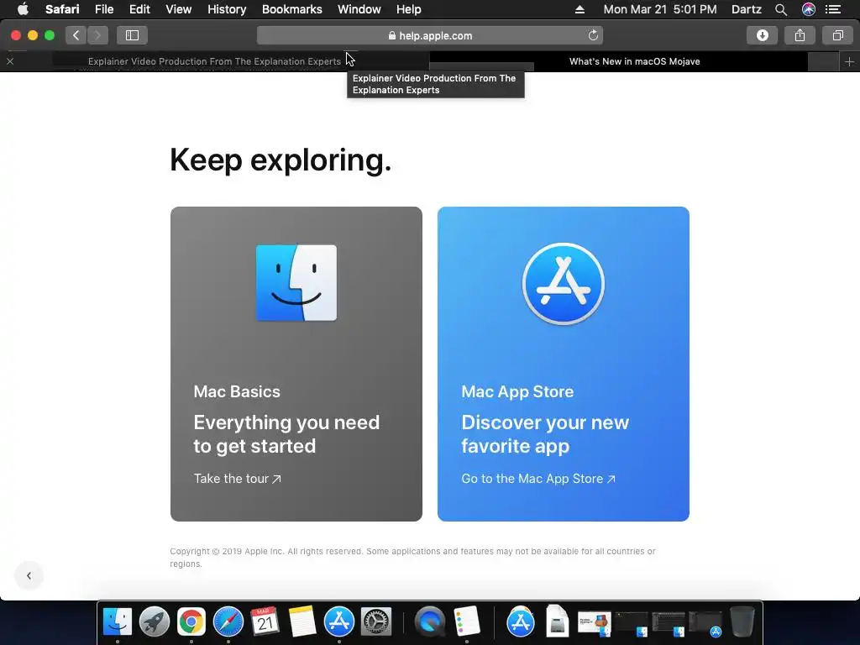
Task: Open the Edit menu
Action: (x=139, y=9)
